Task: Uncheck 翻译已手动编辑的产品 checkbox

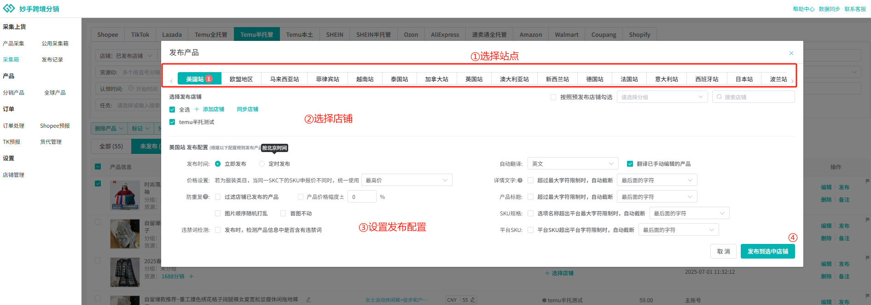Action: [630, 164]
